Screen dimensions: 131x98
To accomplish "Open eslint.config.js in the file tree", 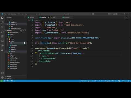I will [14, 58].
